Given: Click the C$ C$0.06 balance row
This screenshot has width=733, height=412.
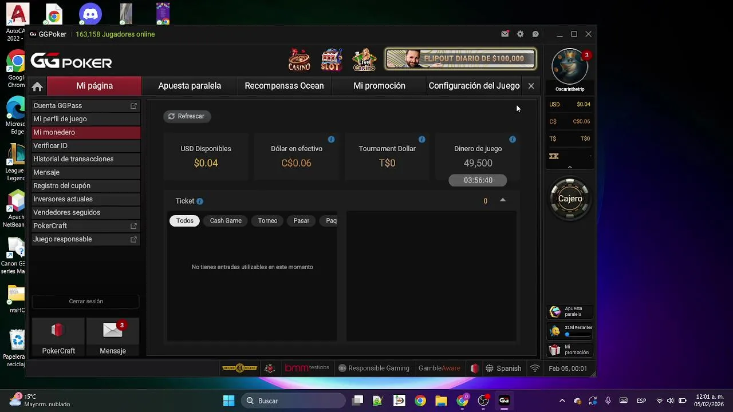Looking at the screenshot, I should point(570,121).
